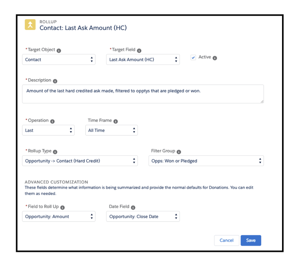Screen dimensions: 300x271
Task: Click the Cancel button
Action: coord(227,240)
